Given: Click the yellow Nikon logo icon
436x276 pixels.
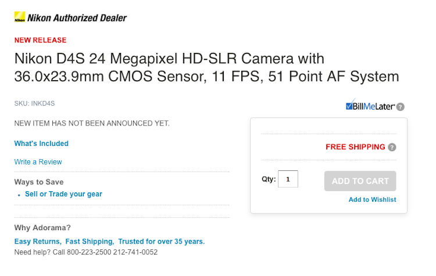Looking at the screenshot, I should [x=19, y=17].
